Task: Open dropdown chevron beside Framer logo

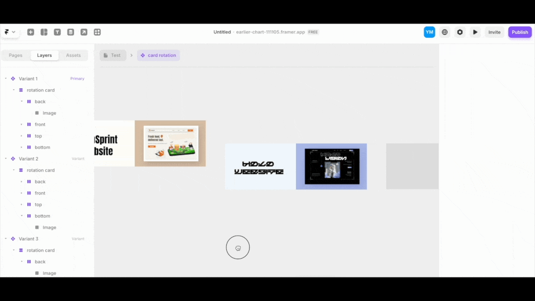Action: [x=13, y=32]
